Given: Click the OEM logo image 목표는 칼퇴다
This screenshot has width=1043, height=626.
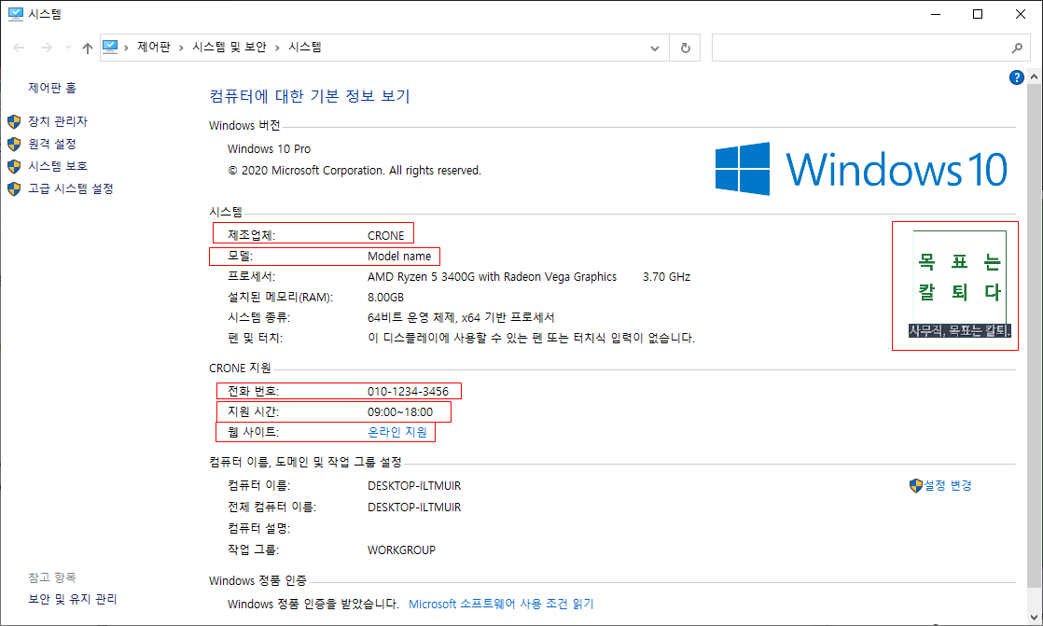Looking at the screenshot, I should [x=959, y=285].
